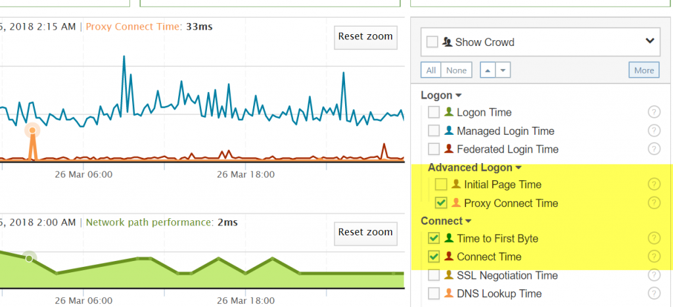Click help icon next to Federated Login Time

point(654,149)
